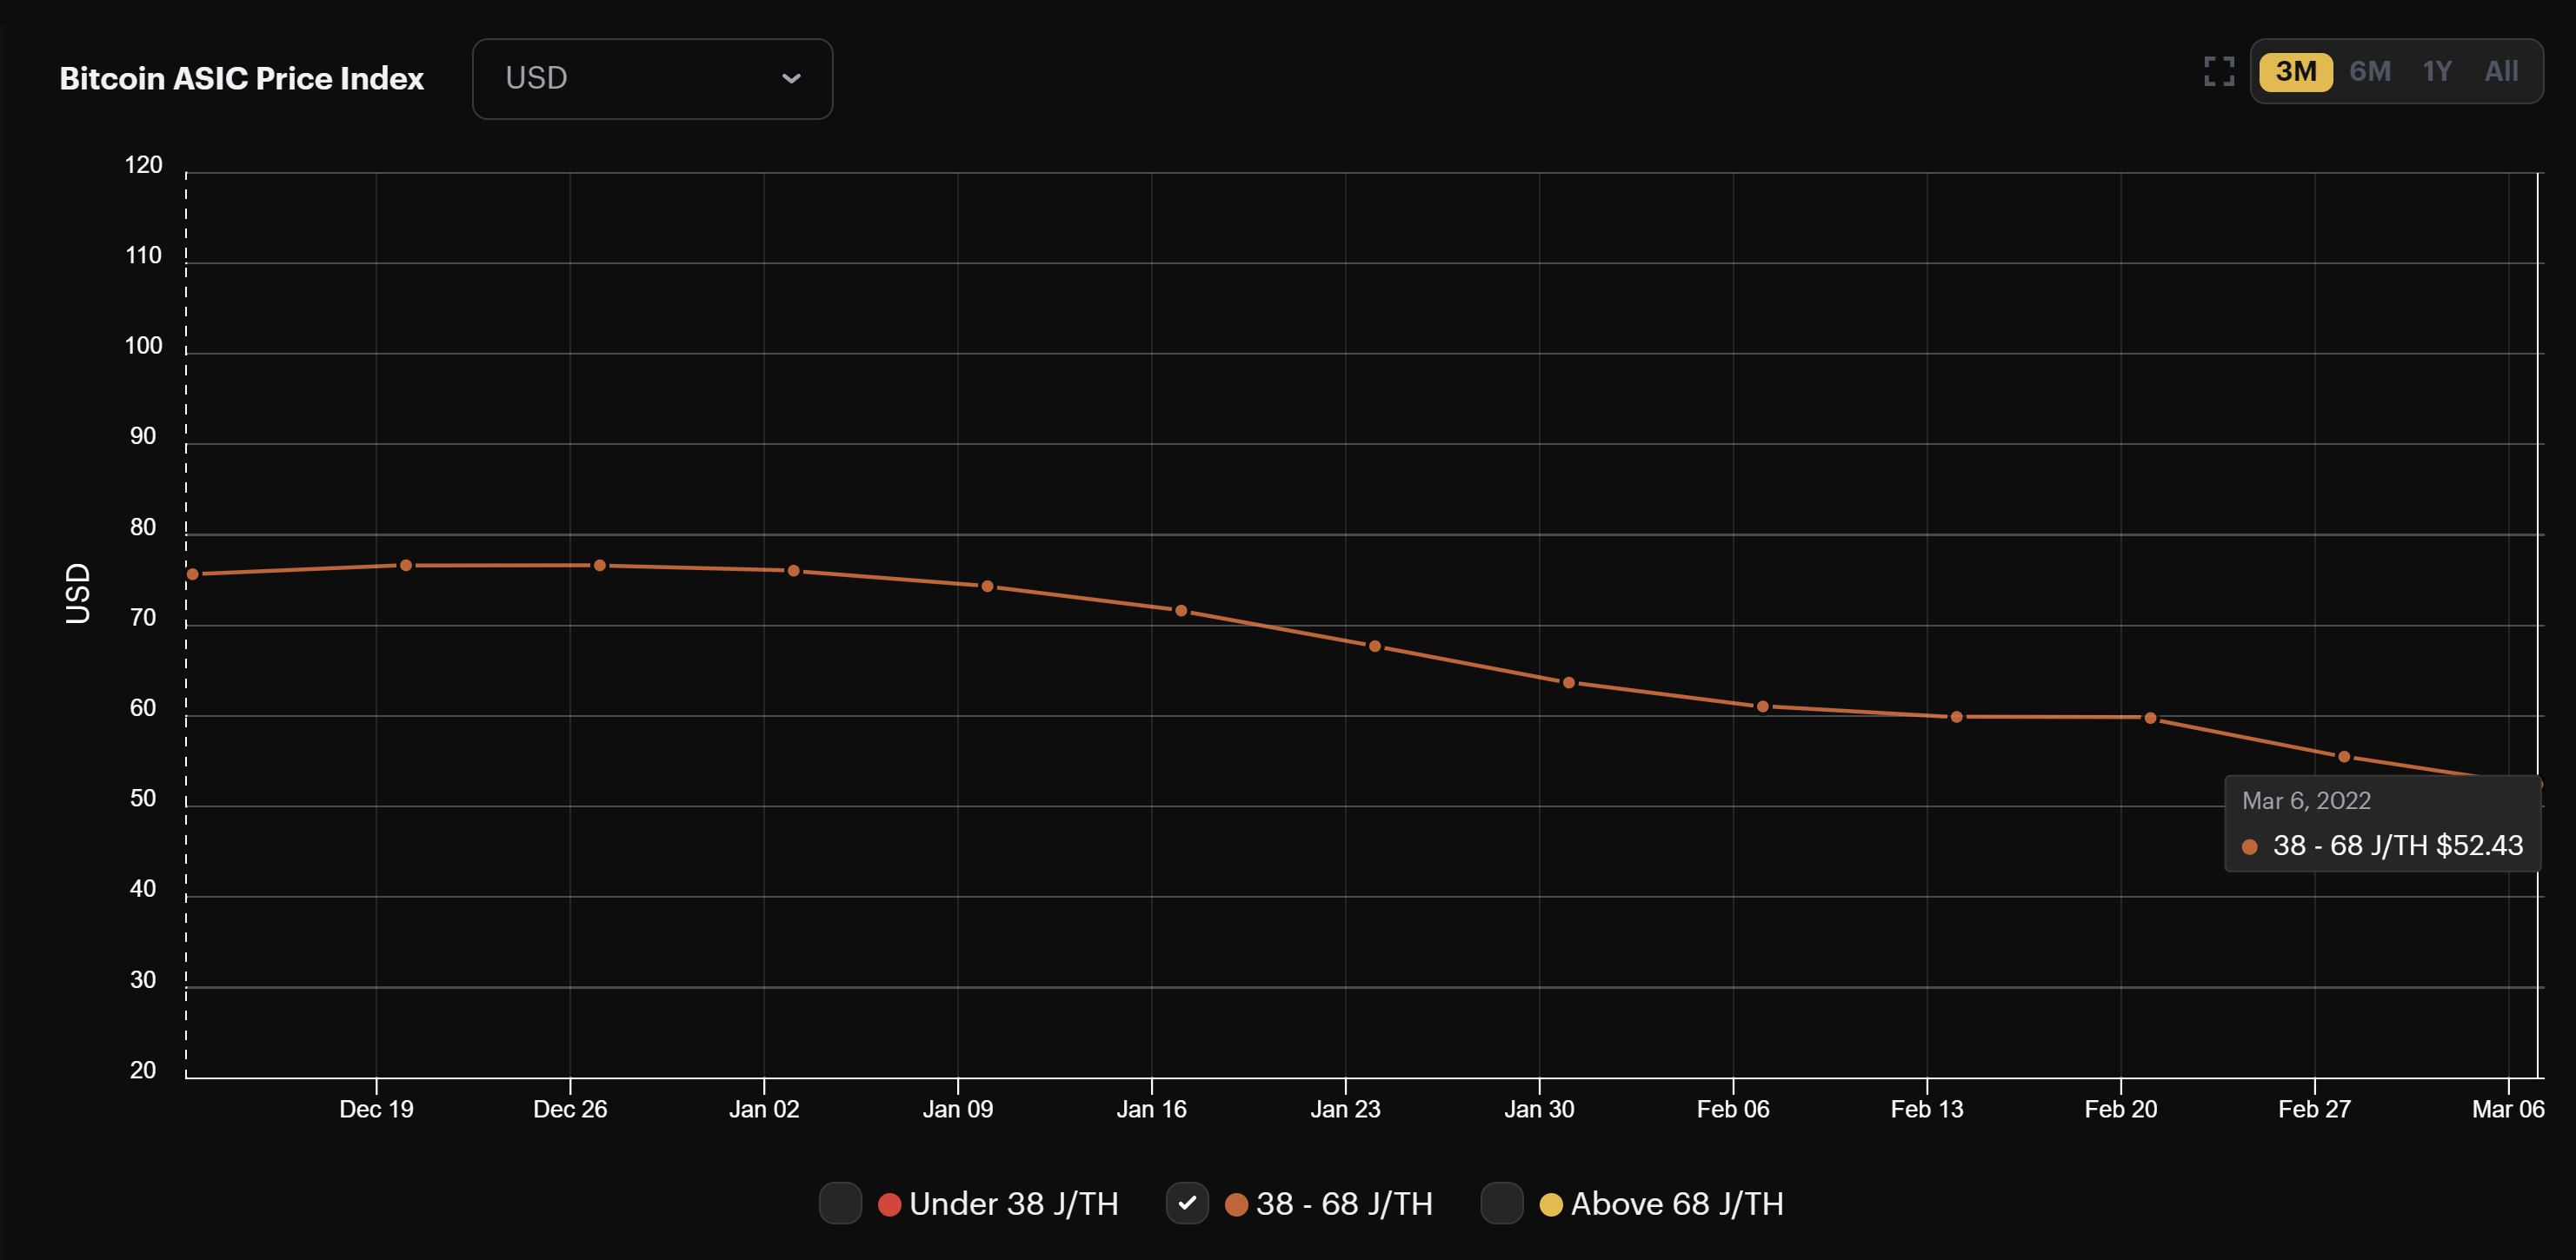Click the selected 3M range control

(2297, 71)
